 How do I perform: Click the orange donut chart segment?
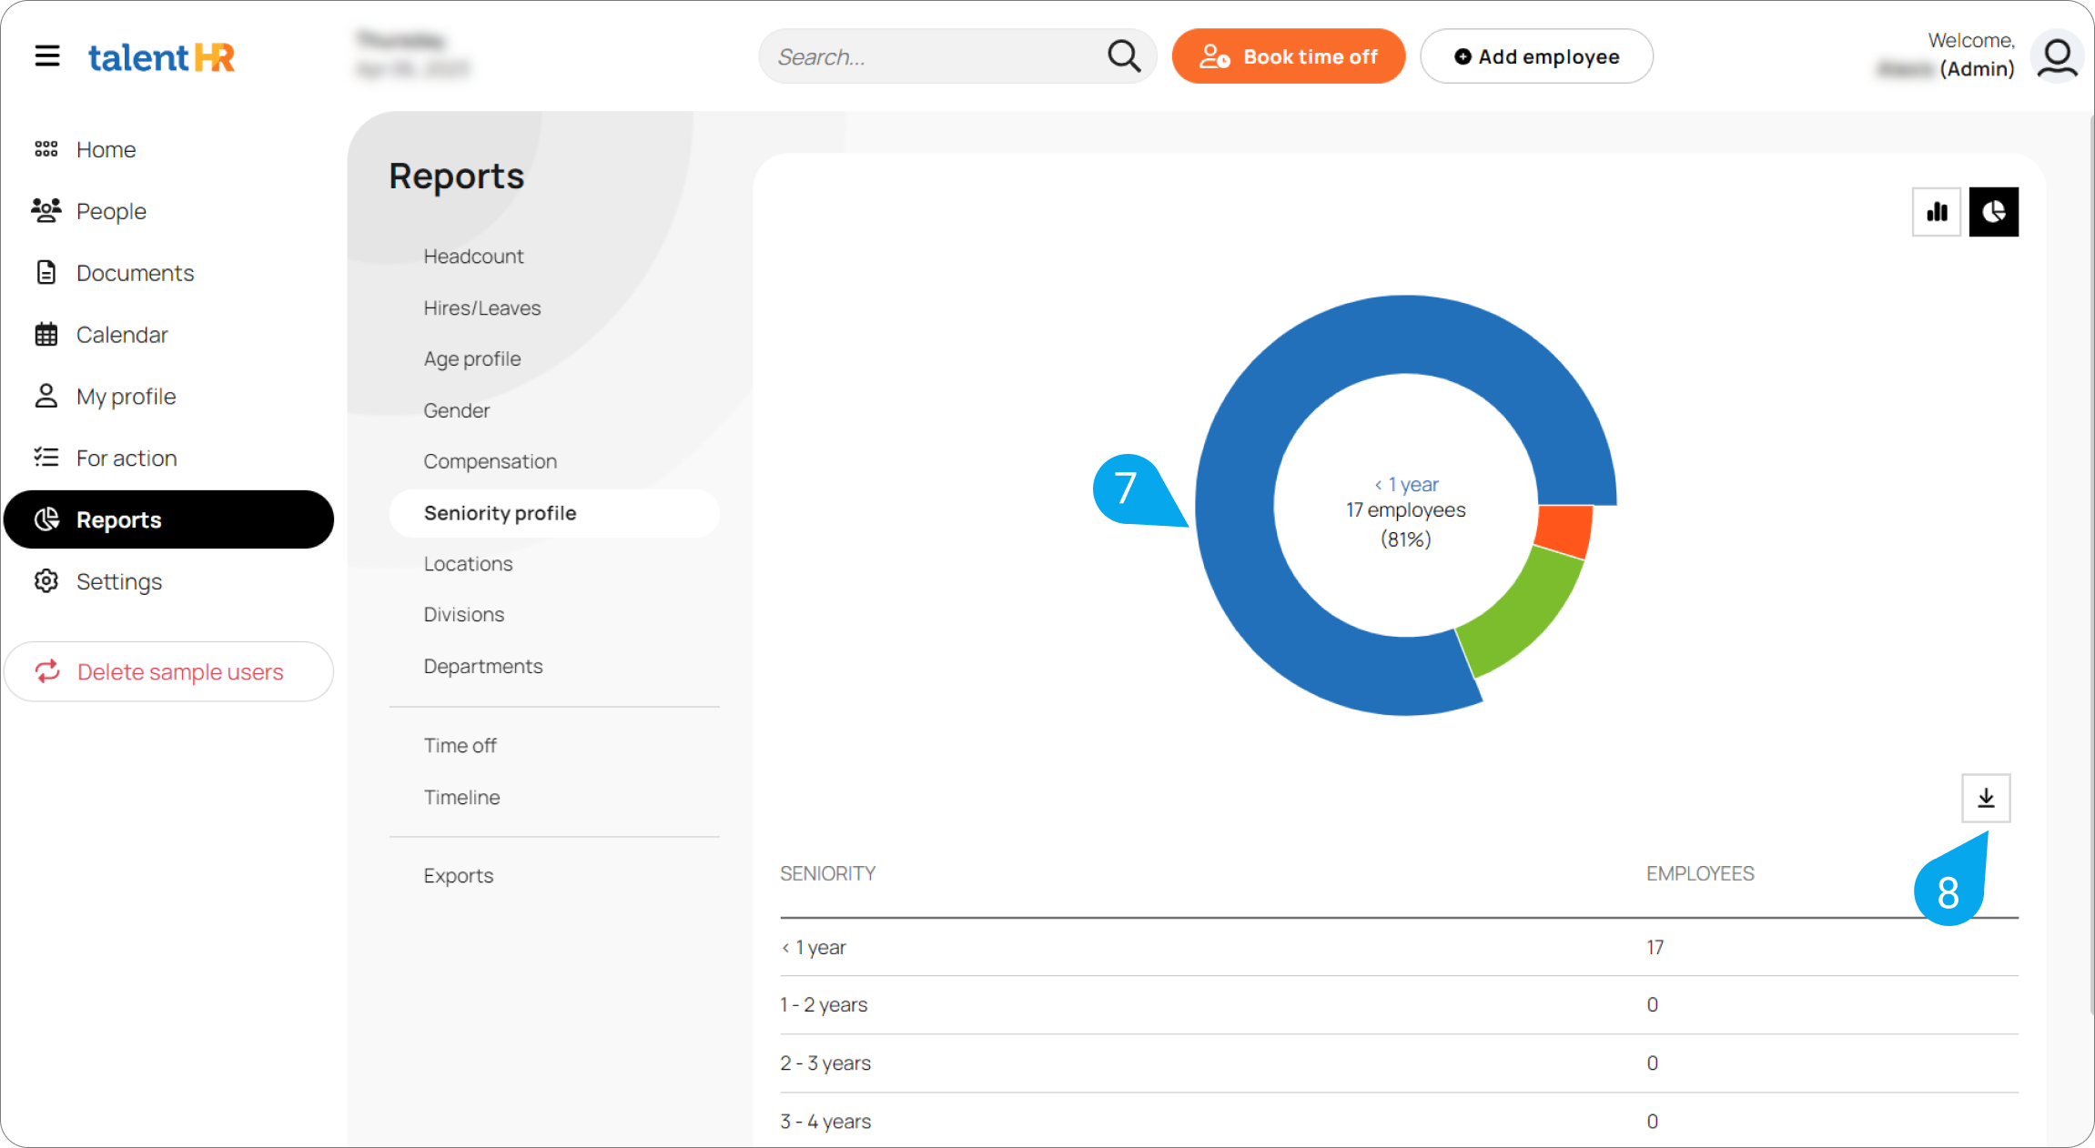[x=1564, y=531]
